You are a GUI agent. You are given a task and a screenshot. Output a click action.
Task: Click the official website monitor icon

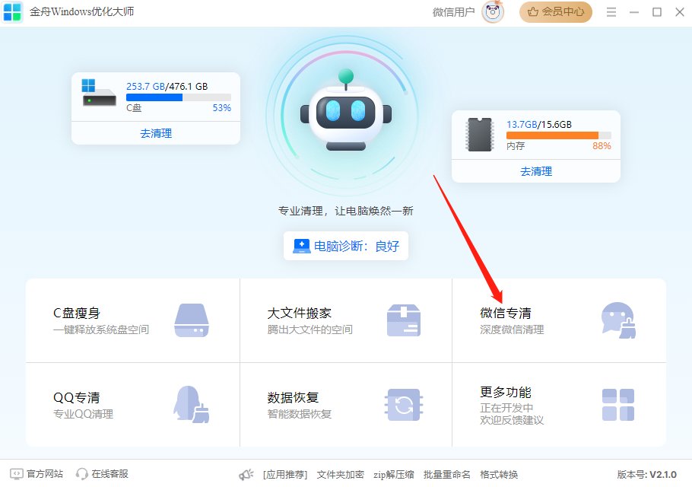[x=16, y=474]
